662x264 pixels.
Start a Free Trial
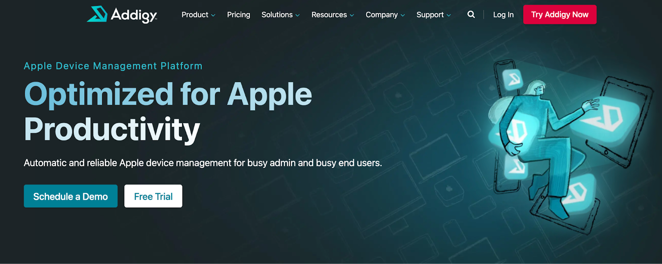pos(153,196)
